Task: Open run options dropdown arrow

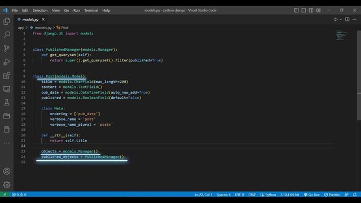Action: coord(341,20)
